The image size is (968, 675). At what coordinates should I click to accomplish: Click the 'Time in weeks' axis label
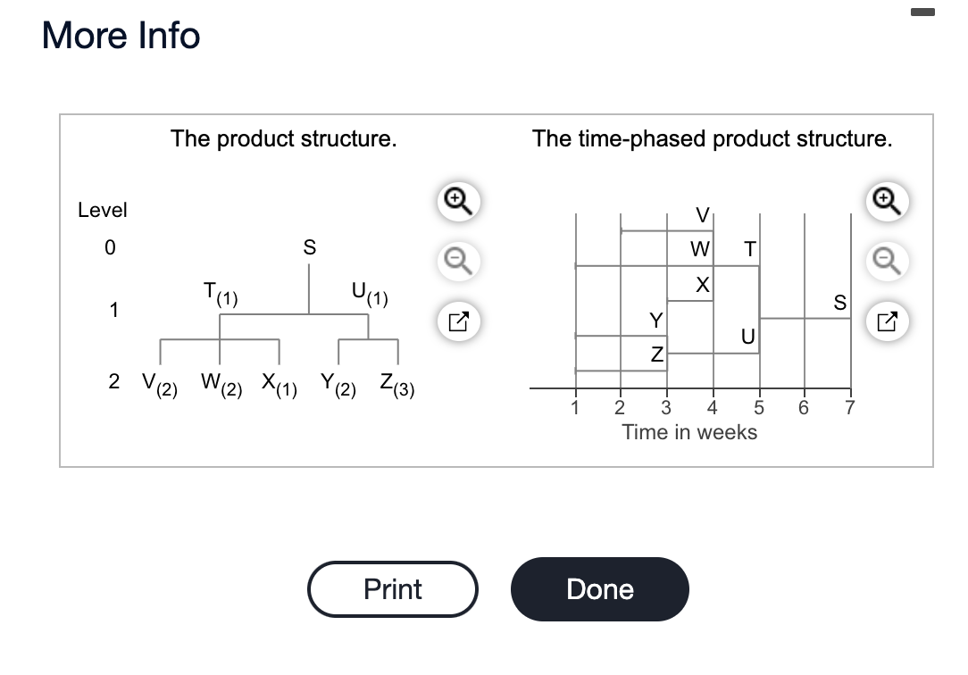[691, 432]
